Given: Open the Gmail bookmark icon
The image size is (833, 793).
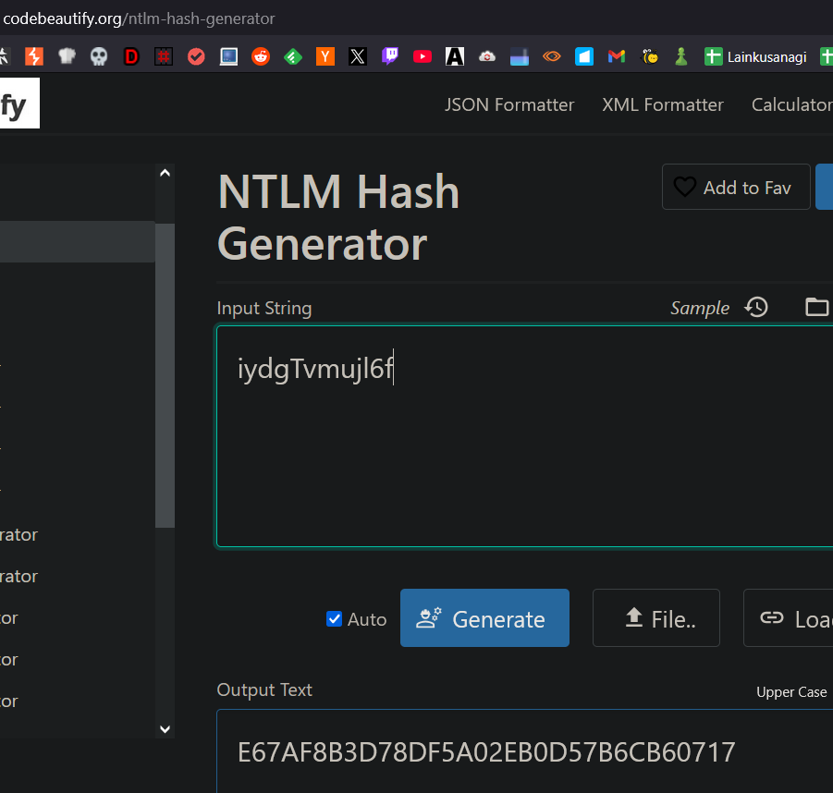Looking at the screenshot, I should tap(616, 56).
